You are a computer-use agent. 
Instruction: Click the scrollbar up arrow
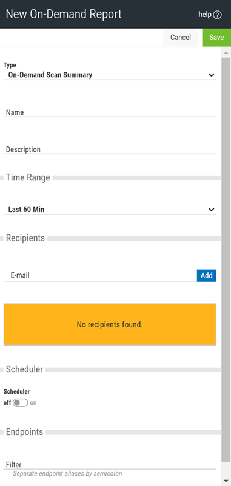226,53
